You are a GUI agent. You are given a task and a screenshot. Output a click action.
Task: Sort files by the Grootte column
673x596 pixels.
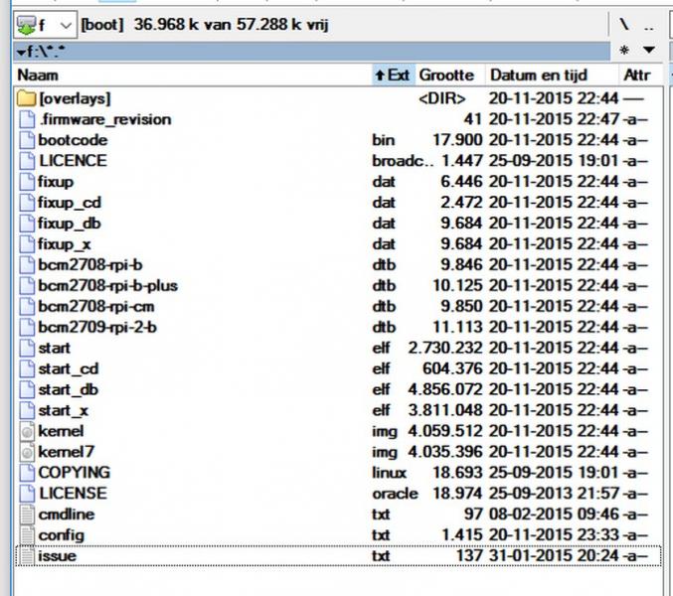pos(447,74)
